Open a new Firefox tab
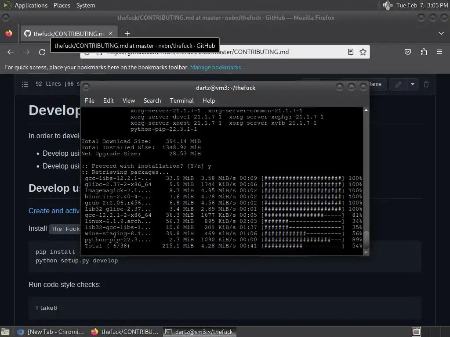This screenshot has height=337, width=450. point(127,34)
